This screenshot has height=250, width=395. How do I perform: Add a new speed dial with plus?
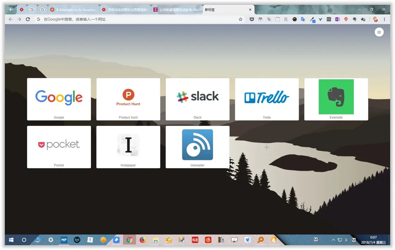point(267,147)
